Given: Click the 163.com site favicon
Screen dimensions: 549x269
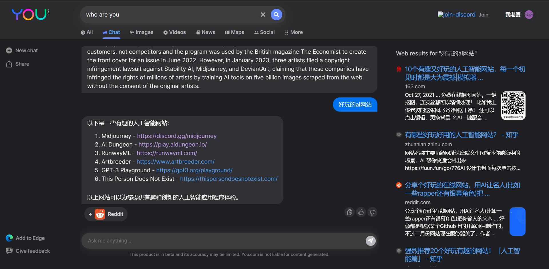Looking at the screenshot, I should (x=399, y=69).
